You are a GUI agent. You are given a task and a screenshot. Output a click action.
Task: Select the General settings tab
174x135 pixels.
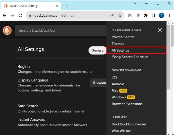[x=98, y=51]
